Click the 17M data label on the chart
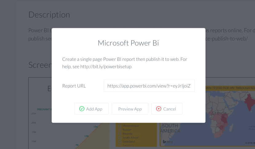 pyautogui.click(x=95, y=127)
